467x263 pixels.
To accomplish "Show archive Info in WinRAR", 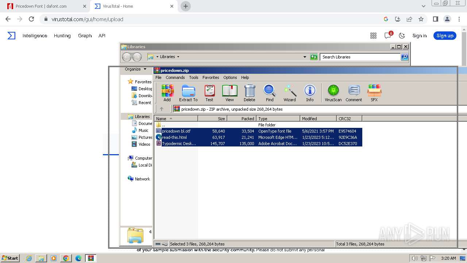I will (310, 93).
